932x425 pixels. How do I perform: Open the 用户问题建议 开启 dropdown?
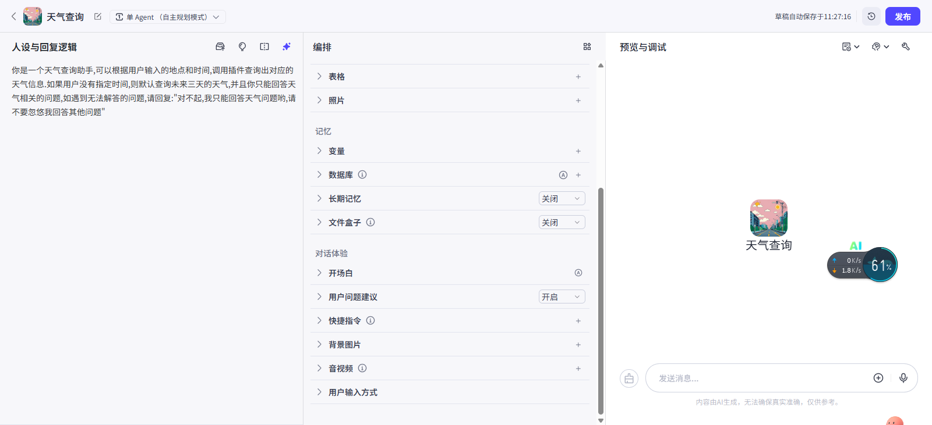pyautogui.click(x=562, y=297)
